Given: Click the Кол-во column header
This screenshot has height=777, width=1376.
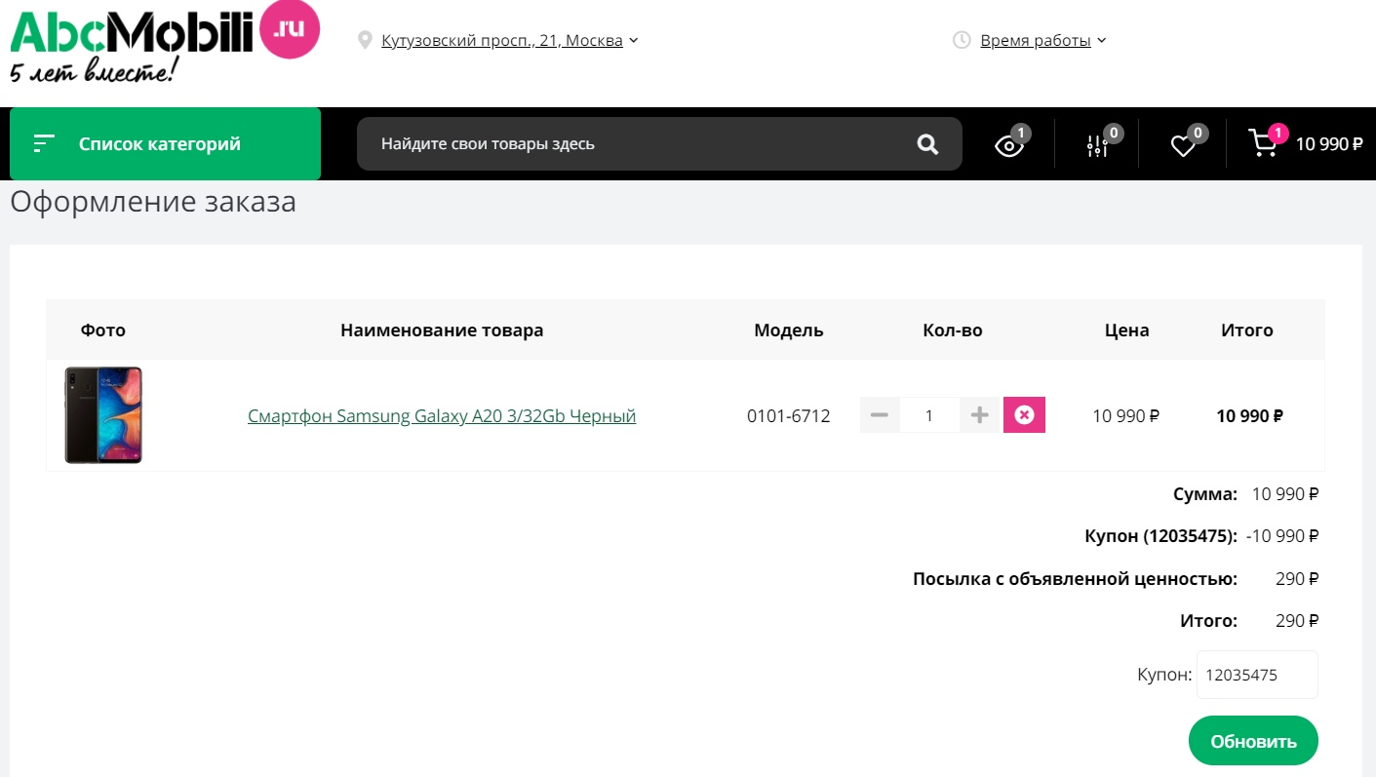Looking at the screenshot, I should pos(953,330).
